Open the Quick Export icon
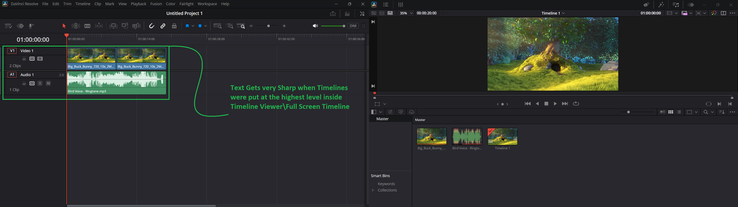The height and width of the screenshot is (207, 738). tap(333, 13)
